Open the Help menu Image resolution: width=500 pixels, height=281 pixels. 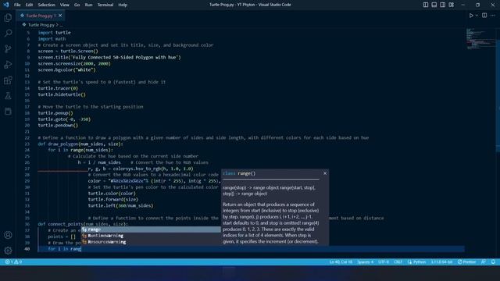click(123, 5)
